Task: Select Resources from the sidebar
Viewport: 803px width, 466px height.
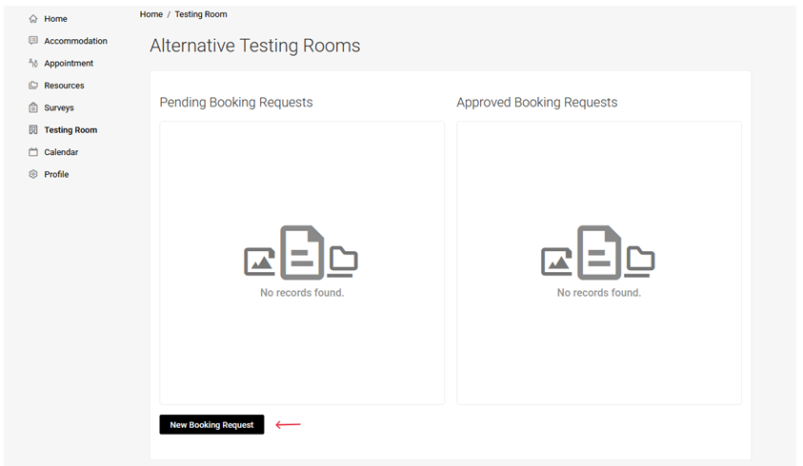Action: tap(64, 86)
